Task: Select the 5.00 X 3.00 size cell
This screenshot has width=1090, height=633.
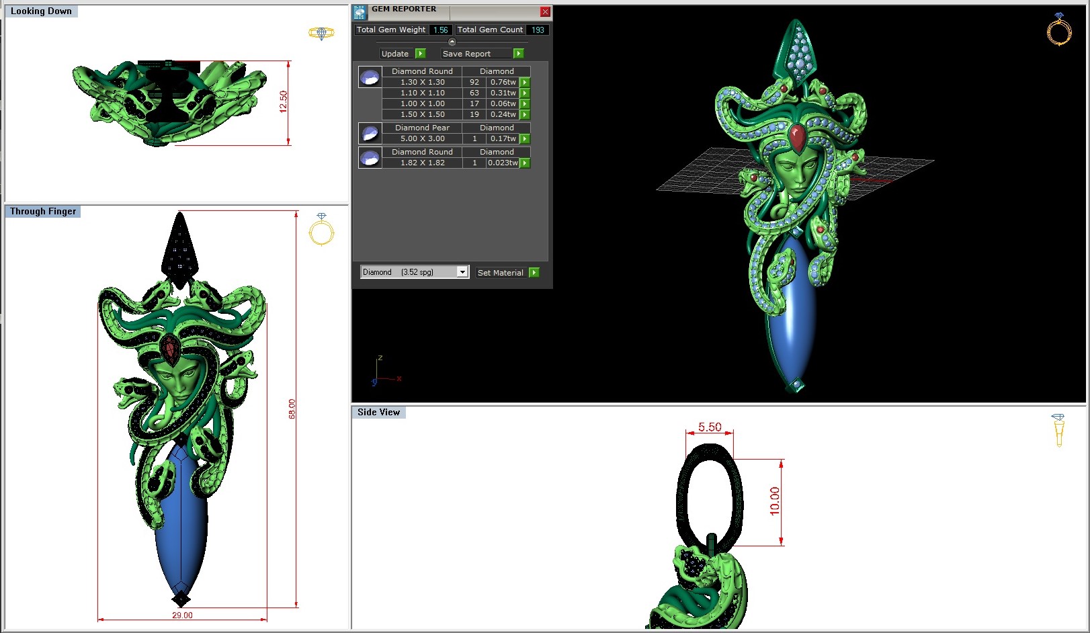Action: 422,138
